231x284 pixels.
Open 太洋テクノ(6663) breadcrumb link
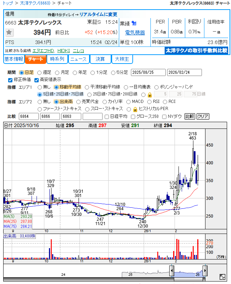[x=35, y=3]
